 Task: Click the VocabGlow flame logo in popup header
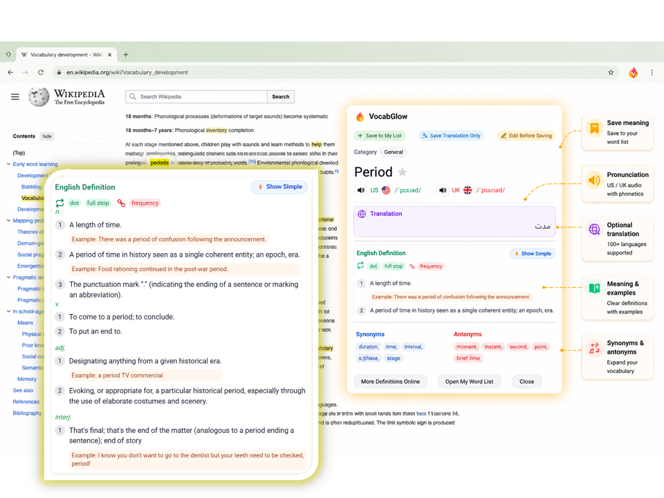pyautogui.click(x=360, y=116)
